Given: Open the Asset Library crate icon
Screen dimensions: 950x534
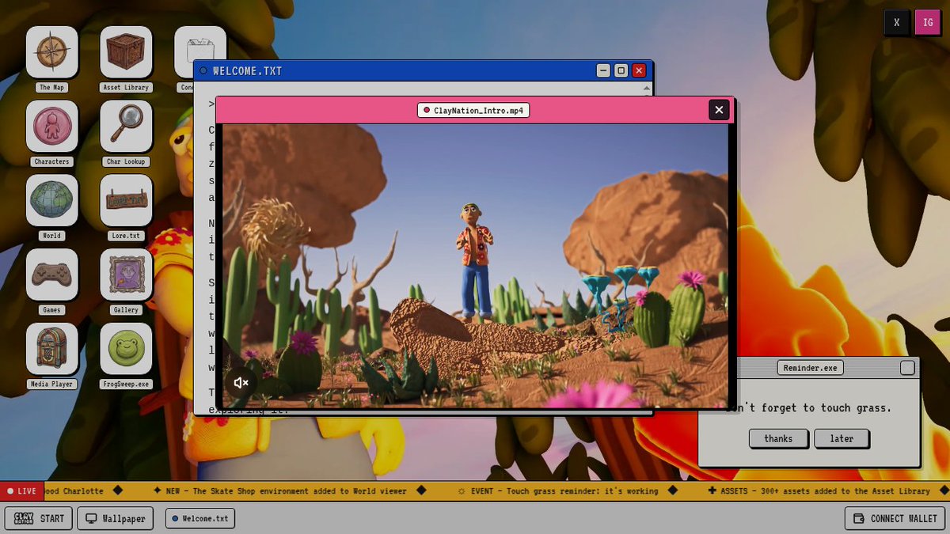Looking at the screenshot, I should coord(126,52).
